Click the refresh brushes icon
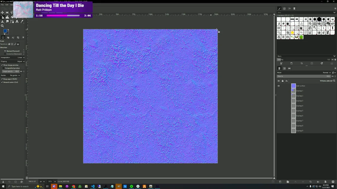Image resolution: width=337 pixels, height=189 pixels. pyautogui.click(x=322, y=63)
